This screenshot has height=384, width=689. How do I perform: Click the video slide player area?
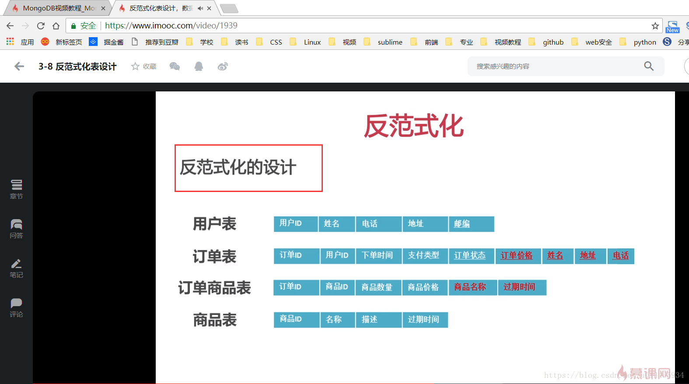coord(415,237)
